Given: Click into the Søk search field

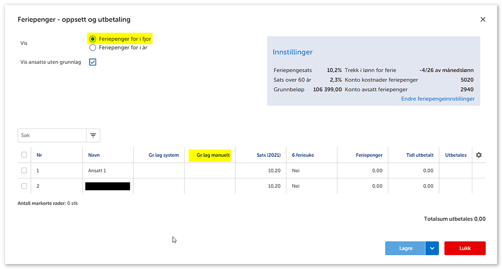Looking at the screenshot, I should [52, 135].
